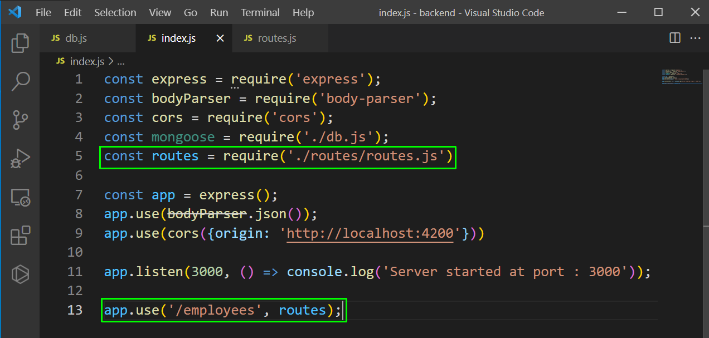Click the VS Code logo icon
The height and width of the screenshot is (338, 709).
(14, 12)
